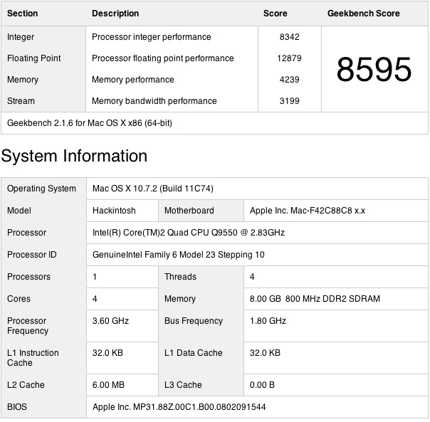Click the BIOS label
Screen dimensions: 430x422
point(17,407)
